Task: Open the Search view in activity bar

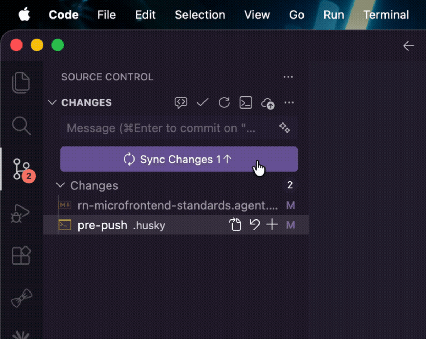Action: click(21, 126)
